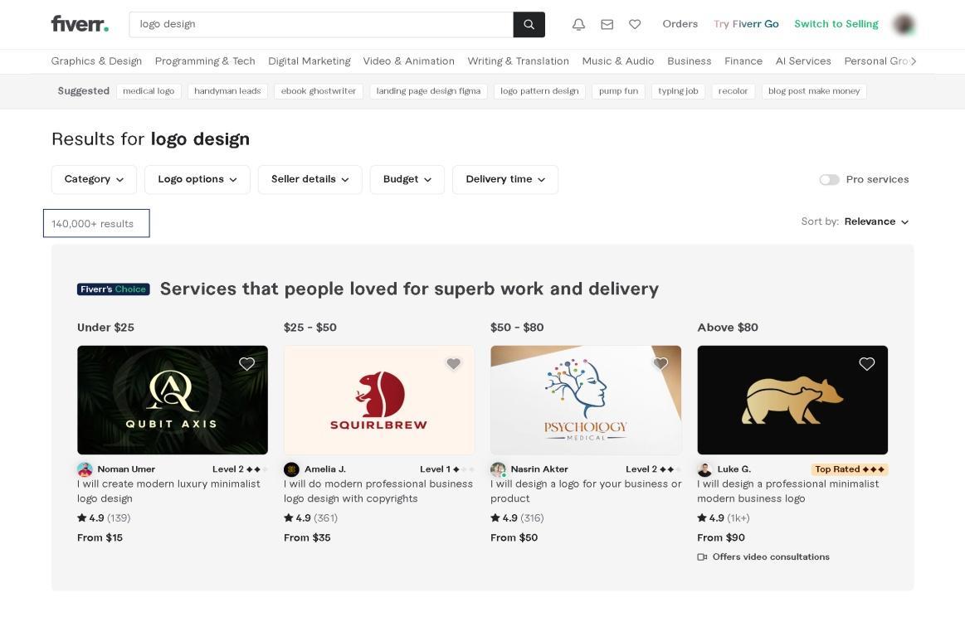This screenshot has height=617, width=965.
Task: Open the notifications bell
Action: point(579,25)
